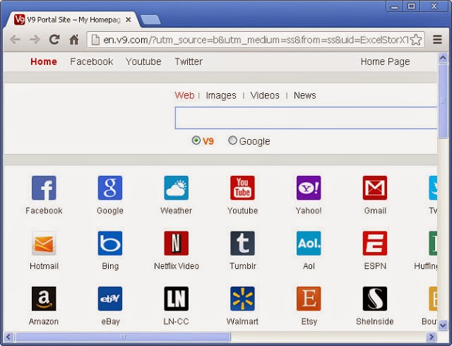
Task: Click the Gmail envelope icon
Action: pos(375,188)
